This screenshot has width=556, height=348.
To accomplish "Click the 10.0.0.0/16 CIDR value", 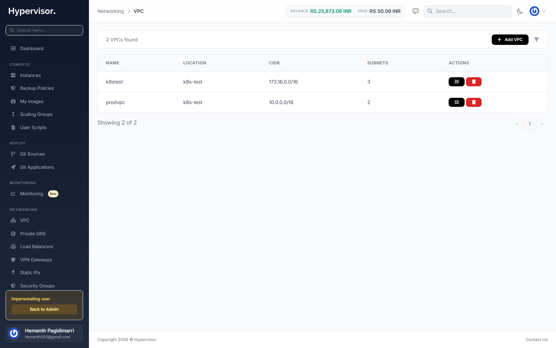I will click(281, 102).
